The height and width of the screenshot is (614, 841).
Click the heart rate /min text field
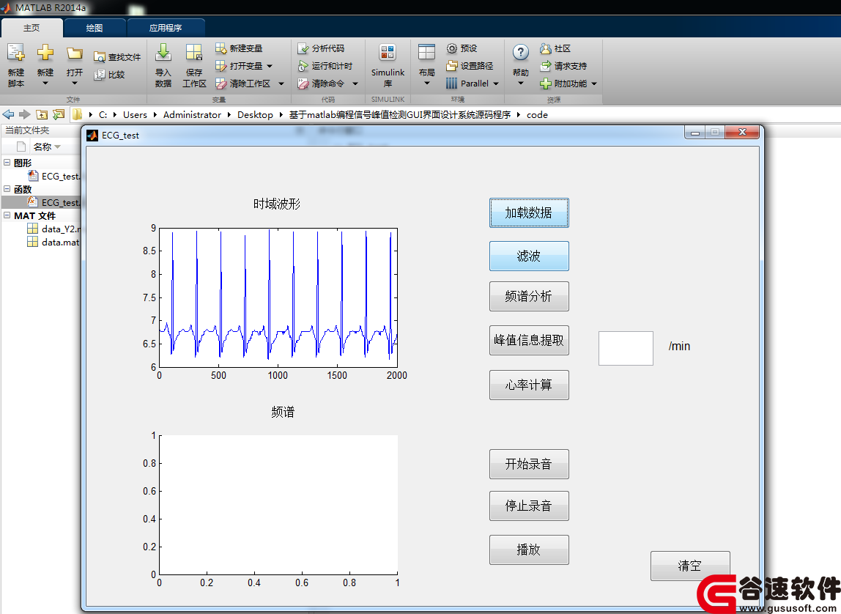[x=626, y=348]
